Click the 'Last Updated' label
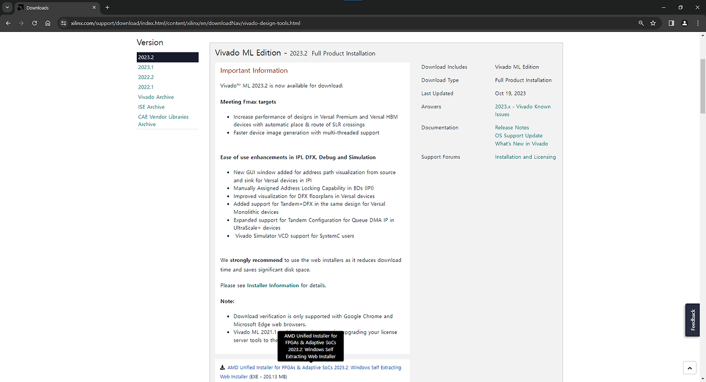 437,94
